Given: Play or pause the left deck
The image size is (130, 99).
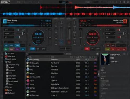Looking at the screenshot, I should click(x=38, y=49).
